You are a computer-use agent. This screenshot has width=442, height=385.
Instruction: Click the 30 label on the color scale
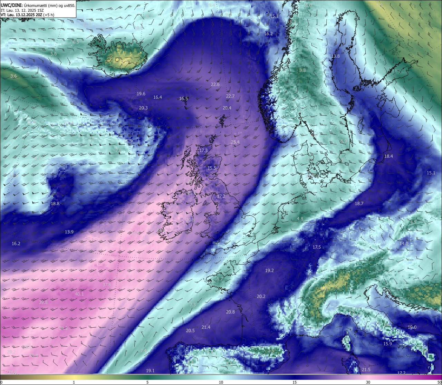click(x=368, y=382)
